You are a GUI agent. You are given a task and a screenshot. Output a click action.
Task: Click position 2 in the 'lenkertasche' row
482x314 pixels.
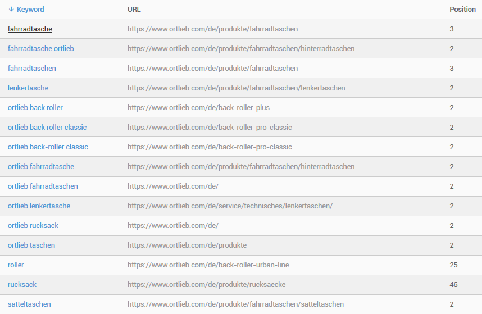tap(452, 88)
